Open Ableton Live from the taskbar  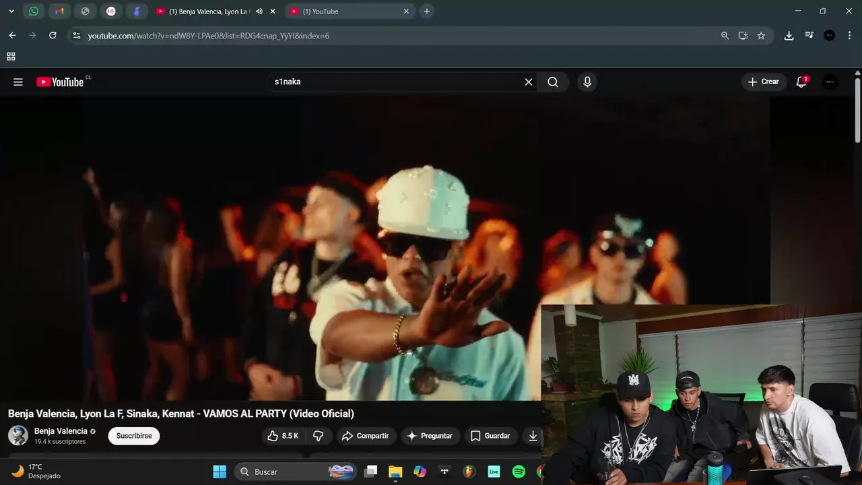point(494,472)
